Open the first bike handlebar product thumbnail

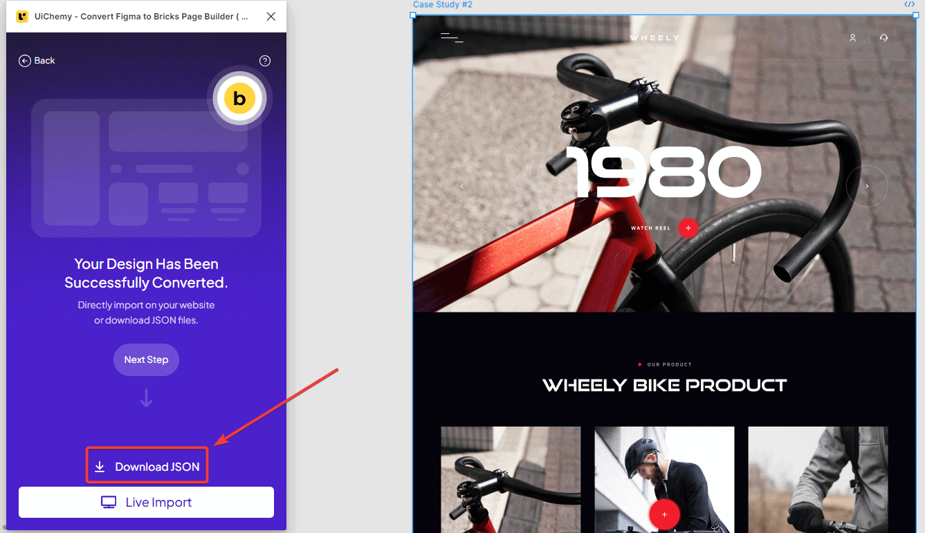(511, 480)
